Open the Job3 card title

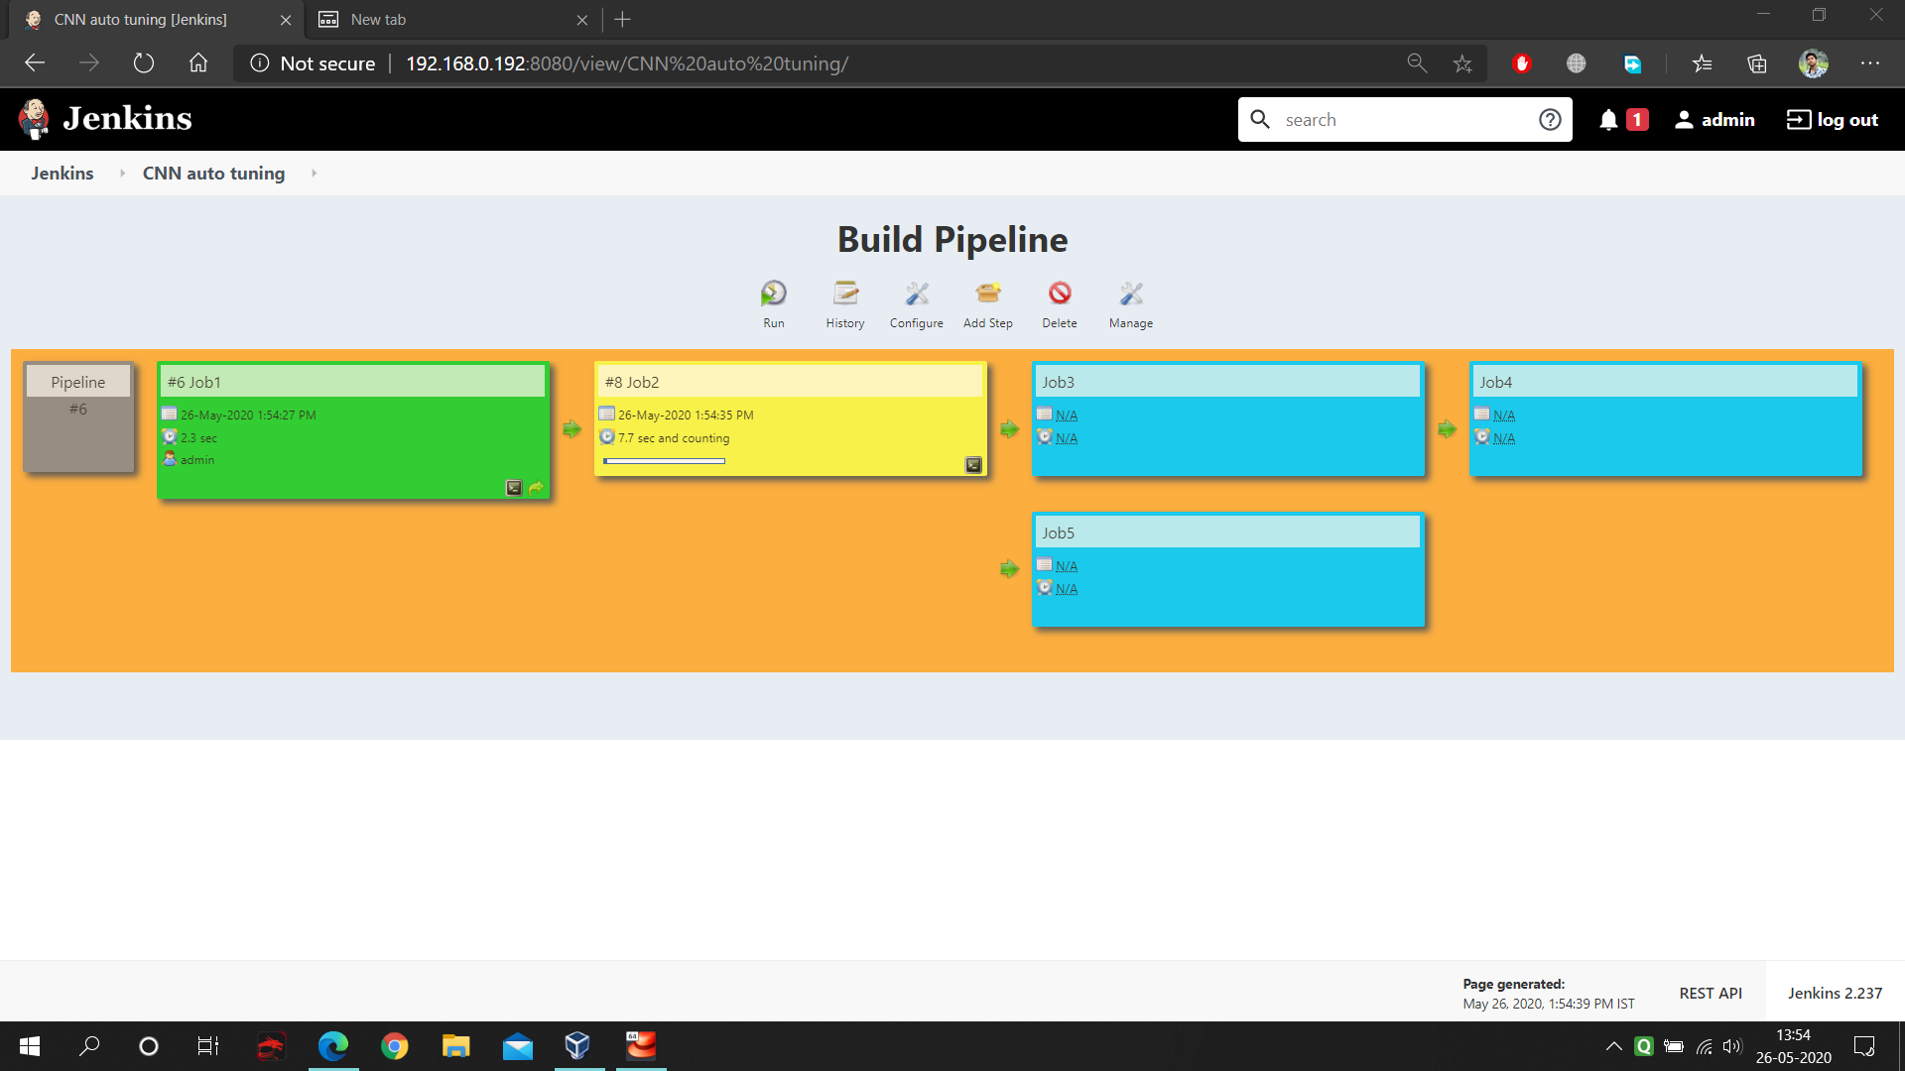tap(1058, 382)
